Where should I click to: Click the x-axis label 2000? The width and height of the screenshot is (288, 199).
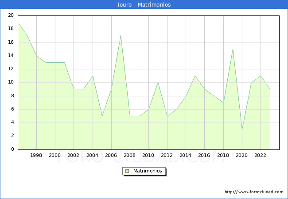coord(55,155)
